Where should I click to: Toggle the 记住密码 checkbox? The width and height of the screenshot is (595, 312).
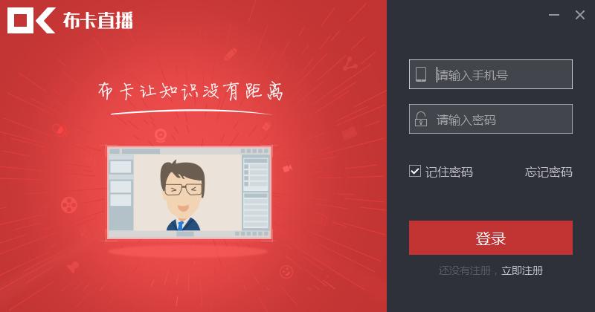tap(415, 172)
